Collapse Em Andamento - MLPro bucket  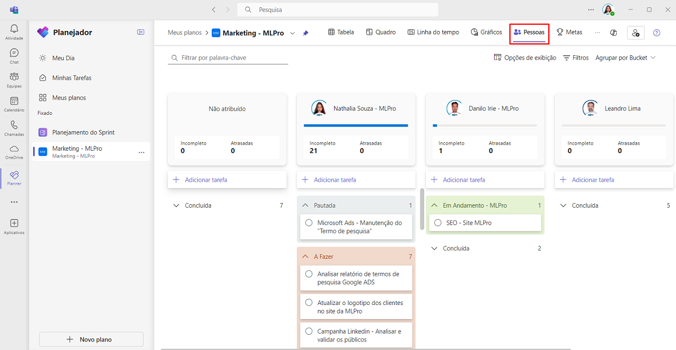[434, 205]
